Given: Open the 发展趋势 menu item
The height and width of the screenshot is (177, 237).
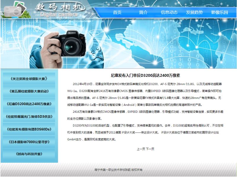Looking at the screenshot, I should 194,12.
